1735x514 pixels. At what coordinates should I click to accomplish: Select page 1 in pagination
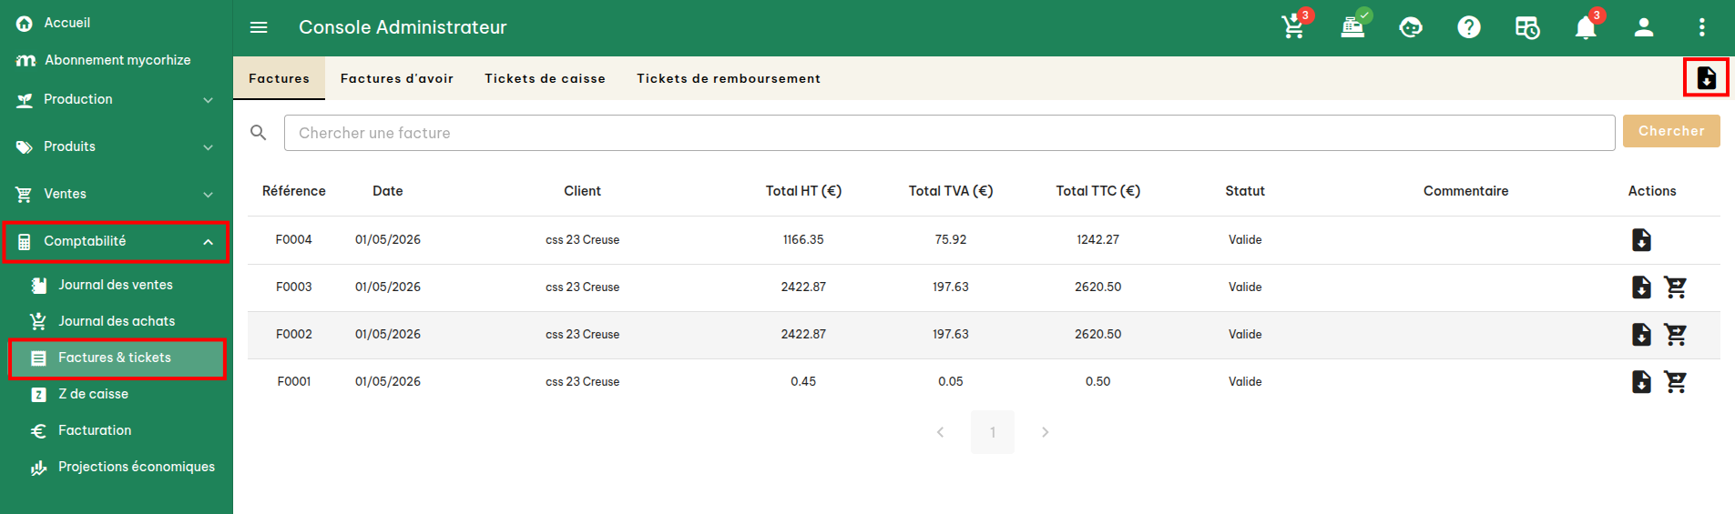coord(993,432)
